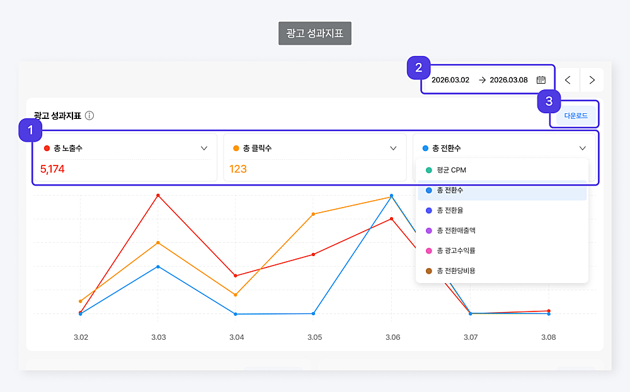Click orange data point at 3.05
The height and width of the screenshot is (392, 630).
314,214
